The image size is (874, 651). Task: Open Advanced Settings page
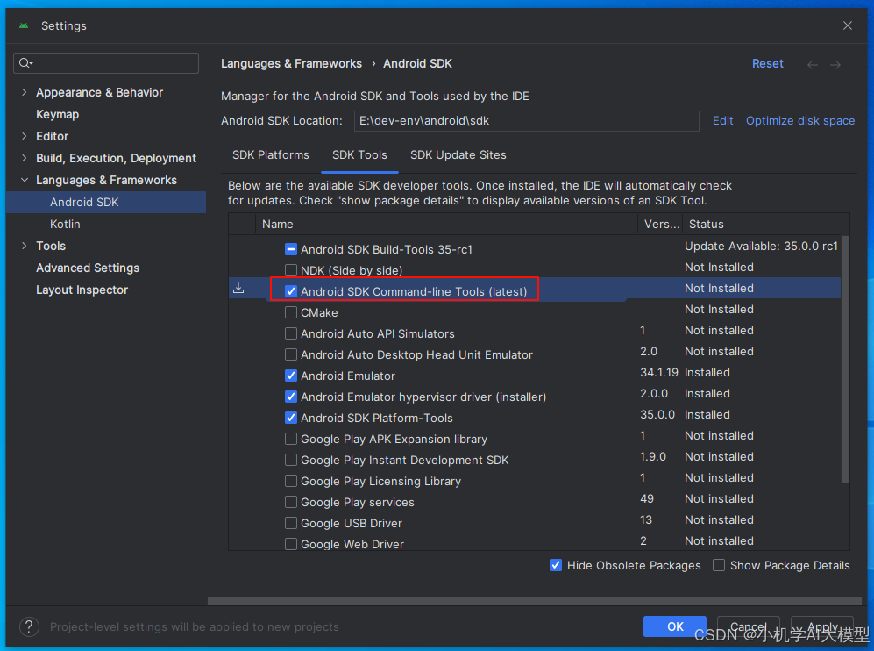[88, 268]
